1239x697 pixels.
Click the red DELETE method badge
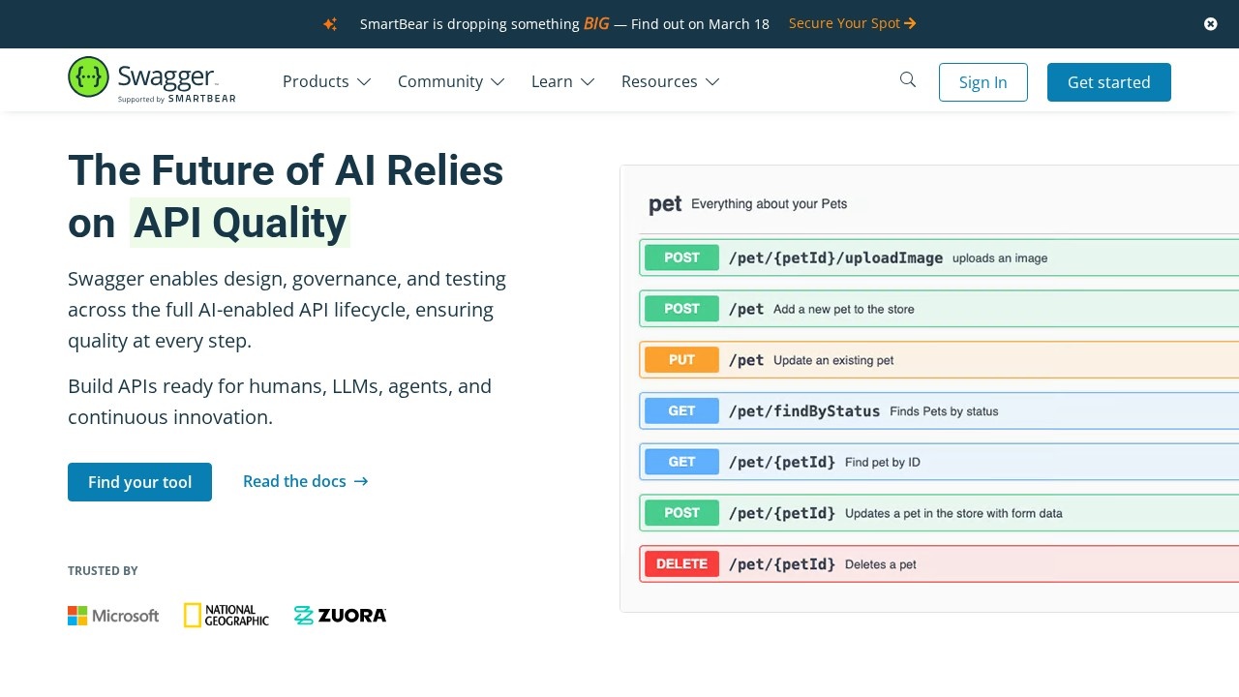tap(681, 564)
